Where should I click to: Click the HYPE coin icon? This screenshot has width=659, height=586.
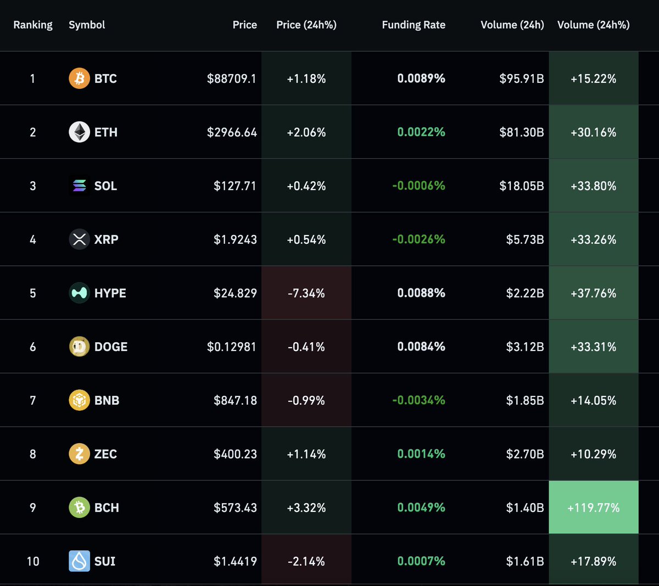79,293
